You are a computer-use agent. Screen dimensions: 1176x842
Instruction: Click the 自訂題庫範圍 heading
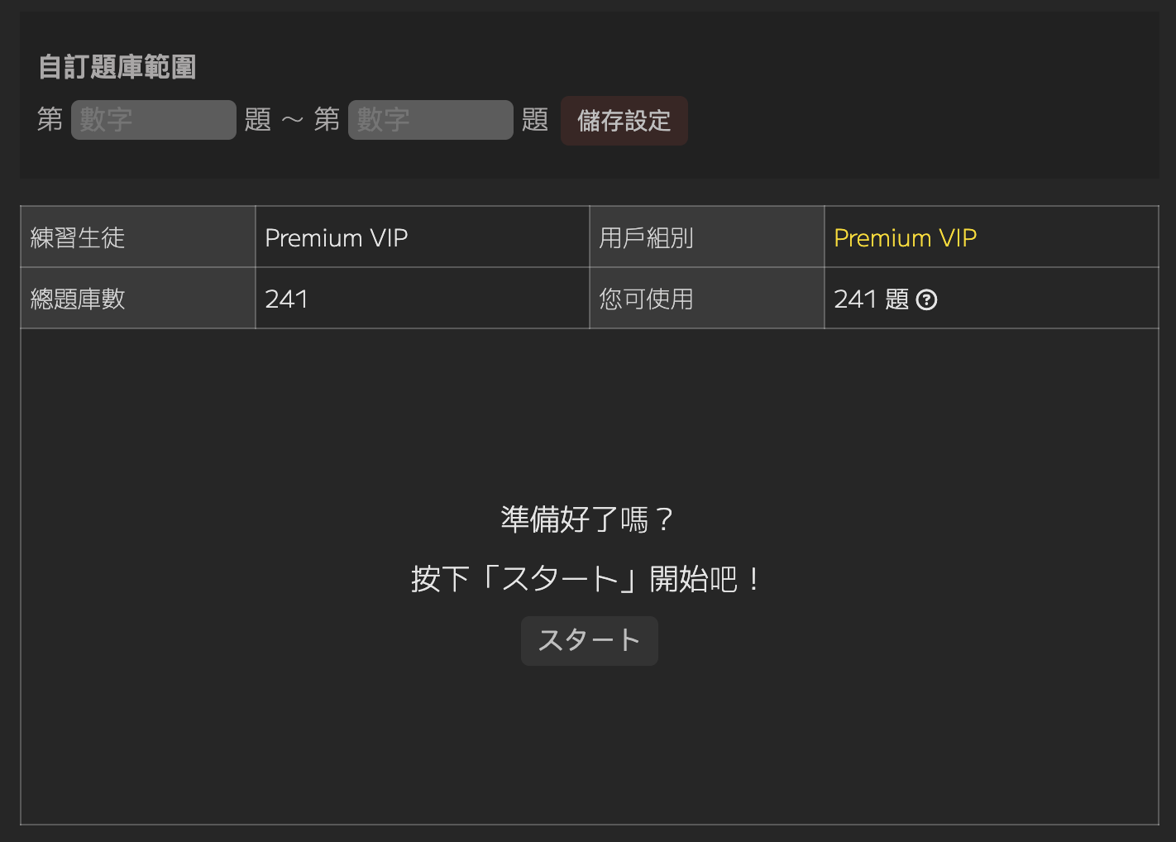(x=117, y=67)
